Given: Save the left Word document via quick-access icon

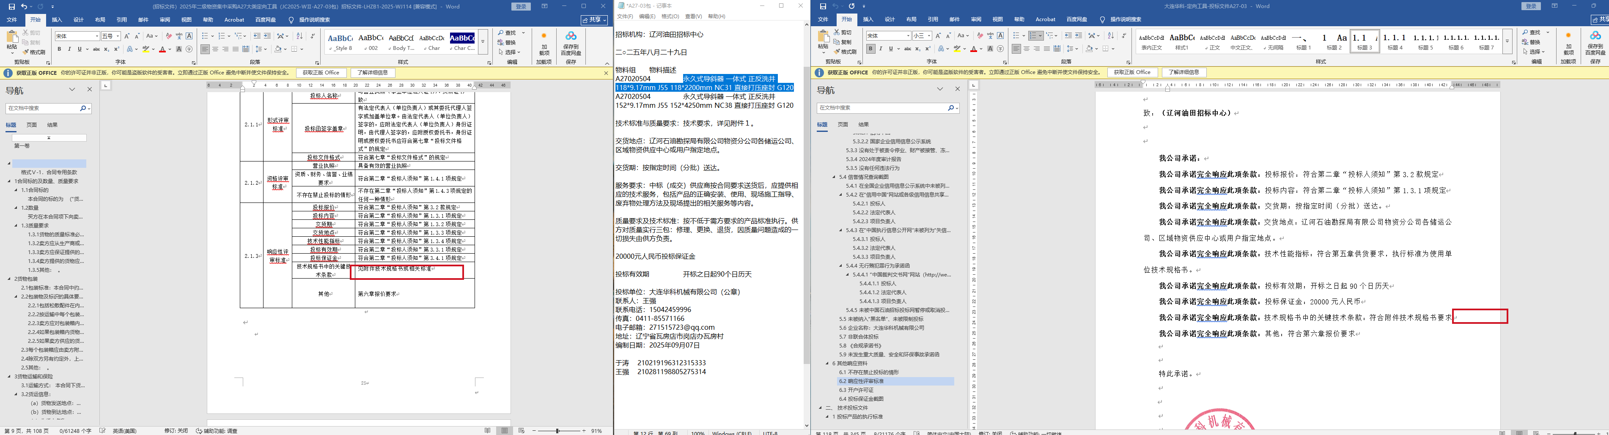Looking at the screenshot, I should click(11, 6).
